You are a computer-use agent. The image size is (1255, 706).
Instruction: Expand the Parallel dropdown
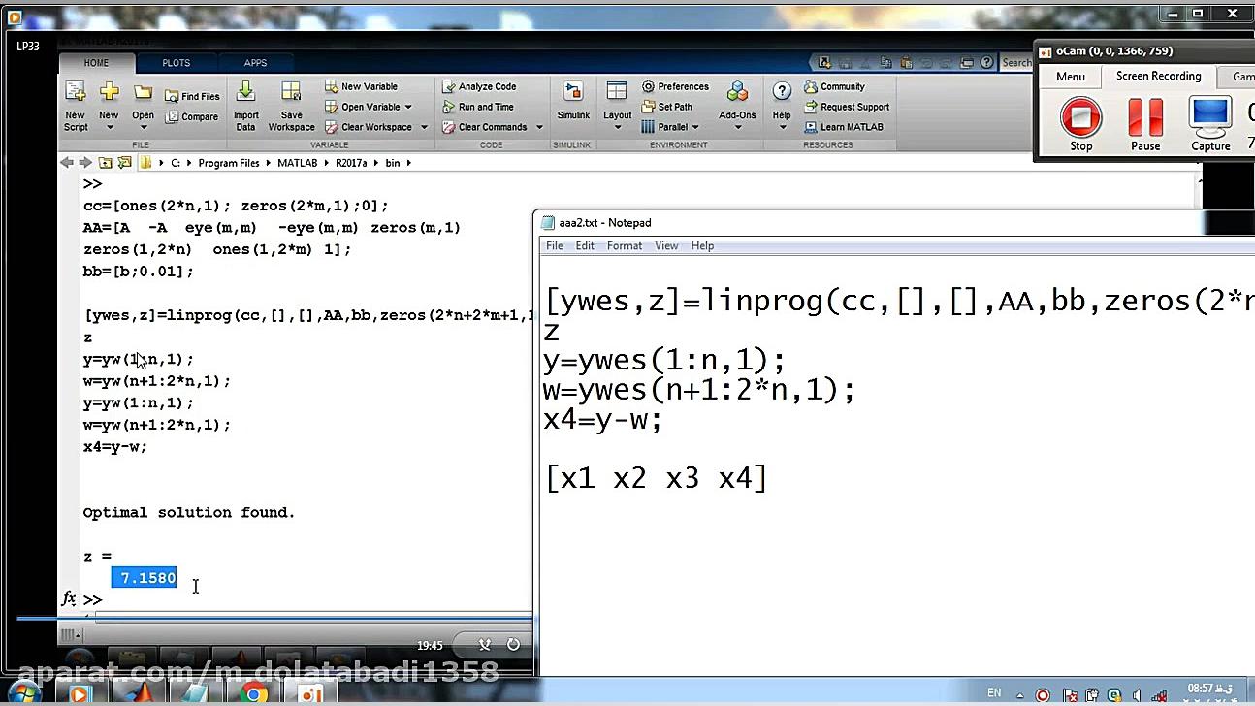click(x=695, y=127)
